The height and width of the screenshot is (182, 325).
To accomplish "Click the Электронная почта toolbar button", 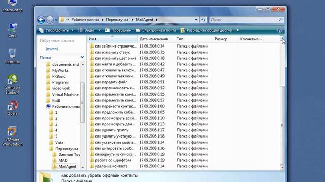I will [156, 30].
